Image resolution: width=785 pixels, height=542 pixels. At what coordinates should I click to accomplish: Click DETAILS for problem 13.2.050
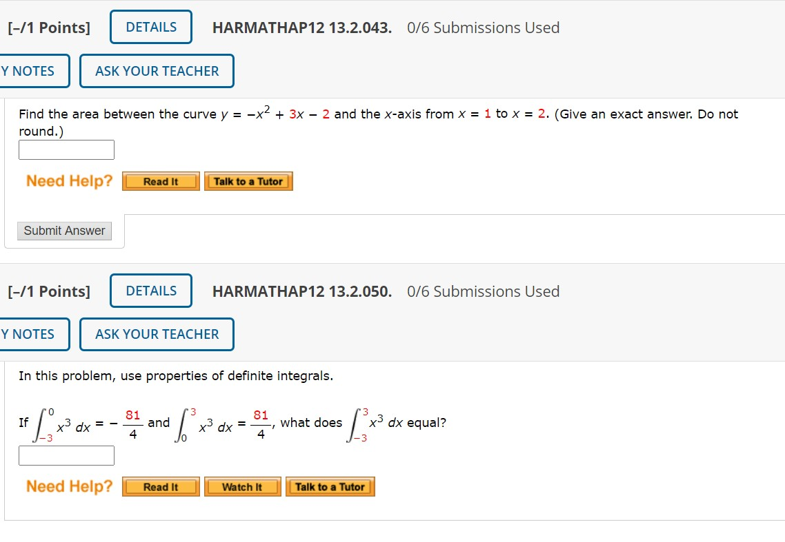pos(150,290)
